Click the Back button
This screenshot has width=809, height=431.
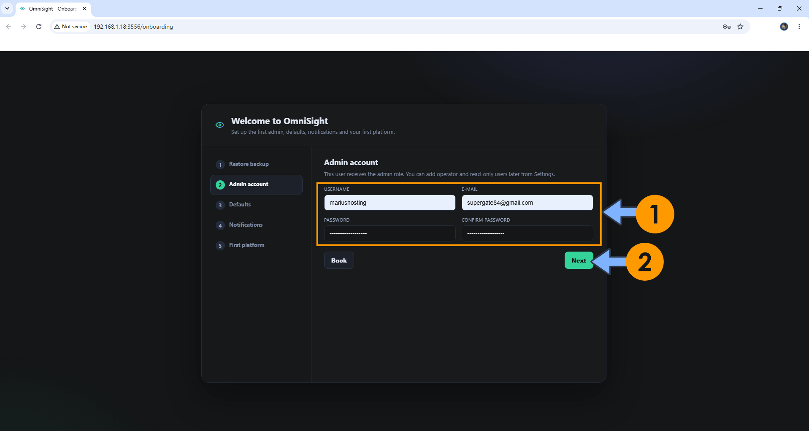tap(339, 260)
